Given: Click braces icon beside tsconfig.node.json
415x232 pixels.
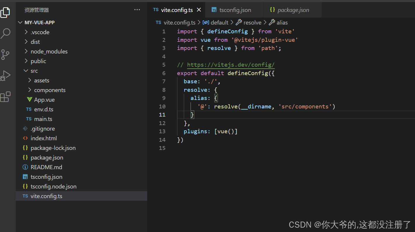Looking at the screenshot, I should point(25,186).
